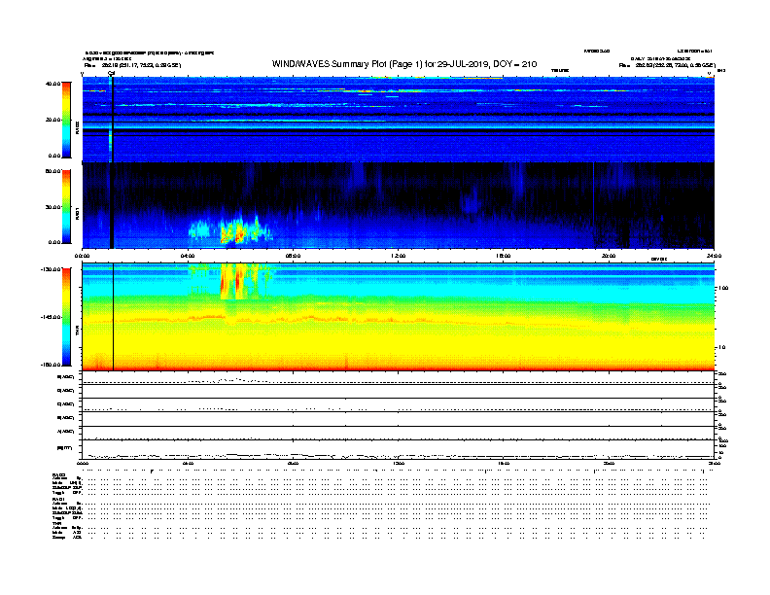Click the 08:00 label under RAD1 spectrogram

coord(294,256)
